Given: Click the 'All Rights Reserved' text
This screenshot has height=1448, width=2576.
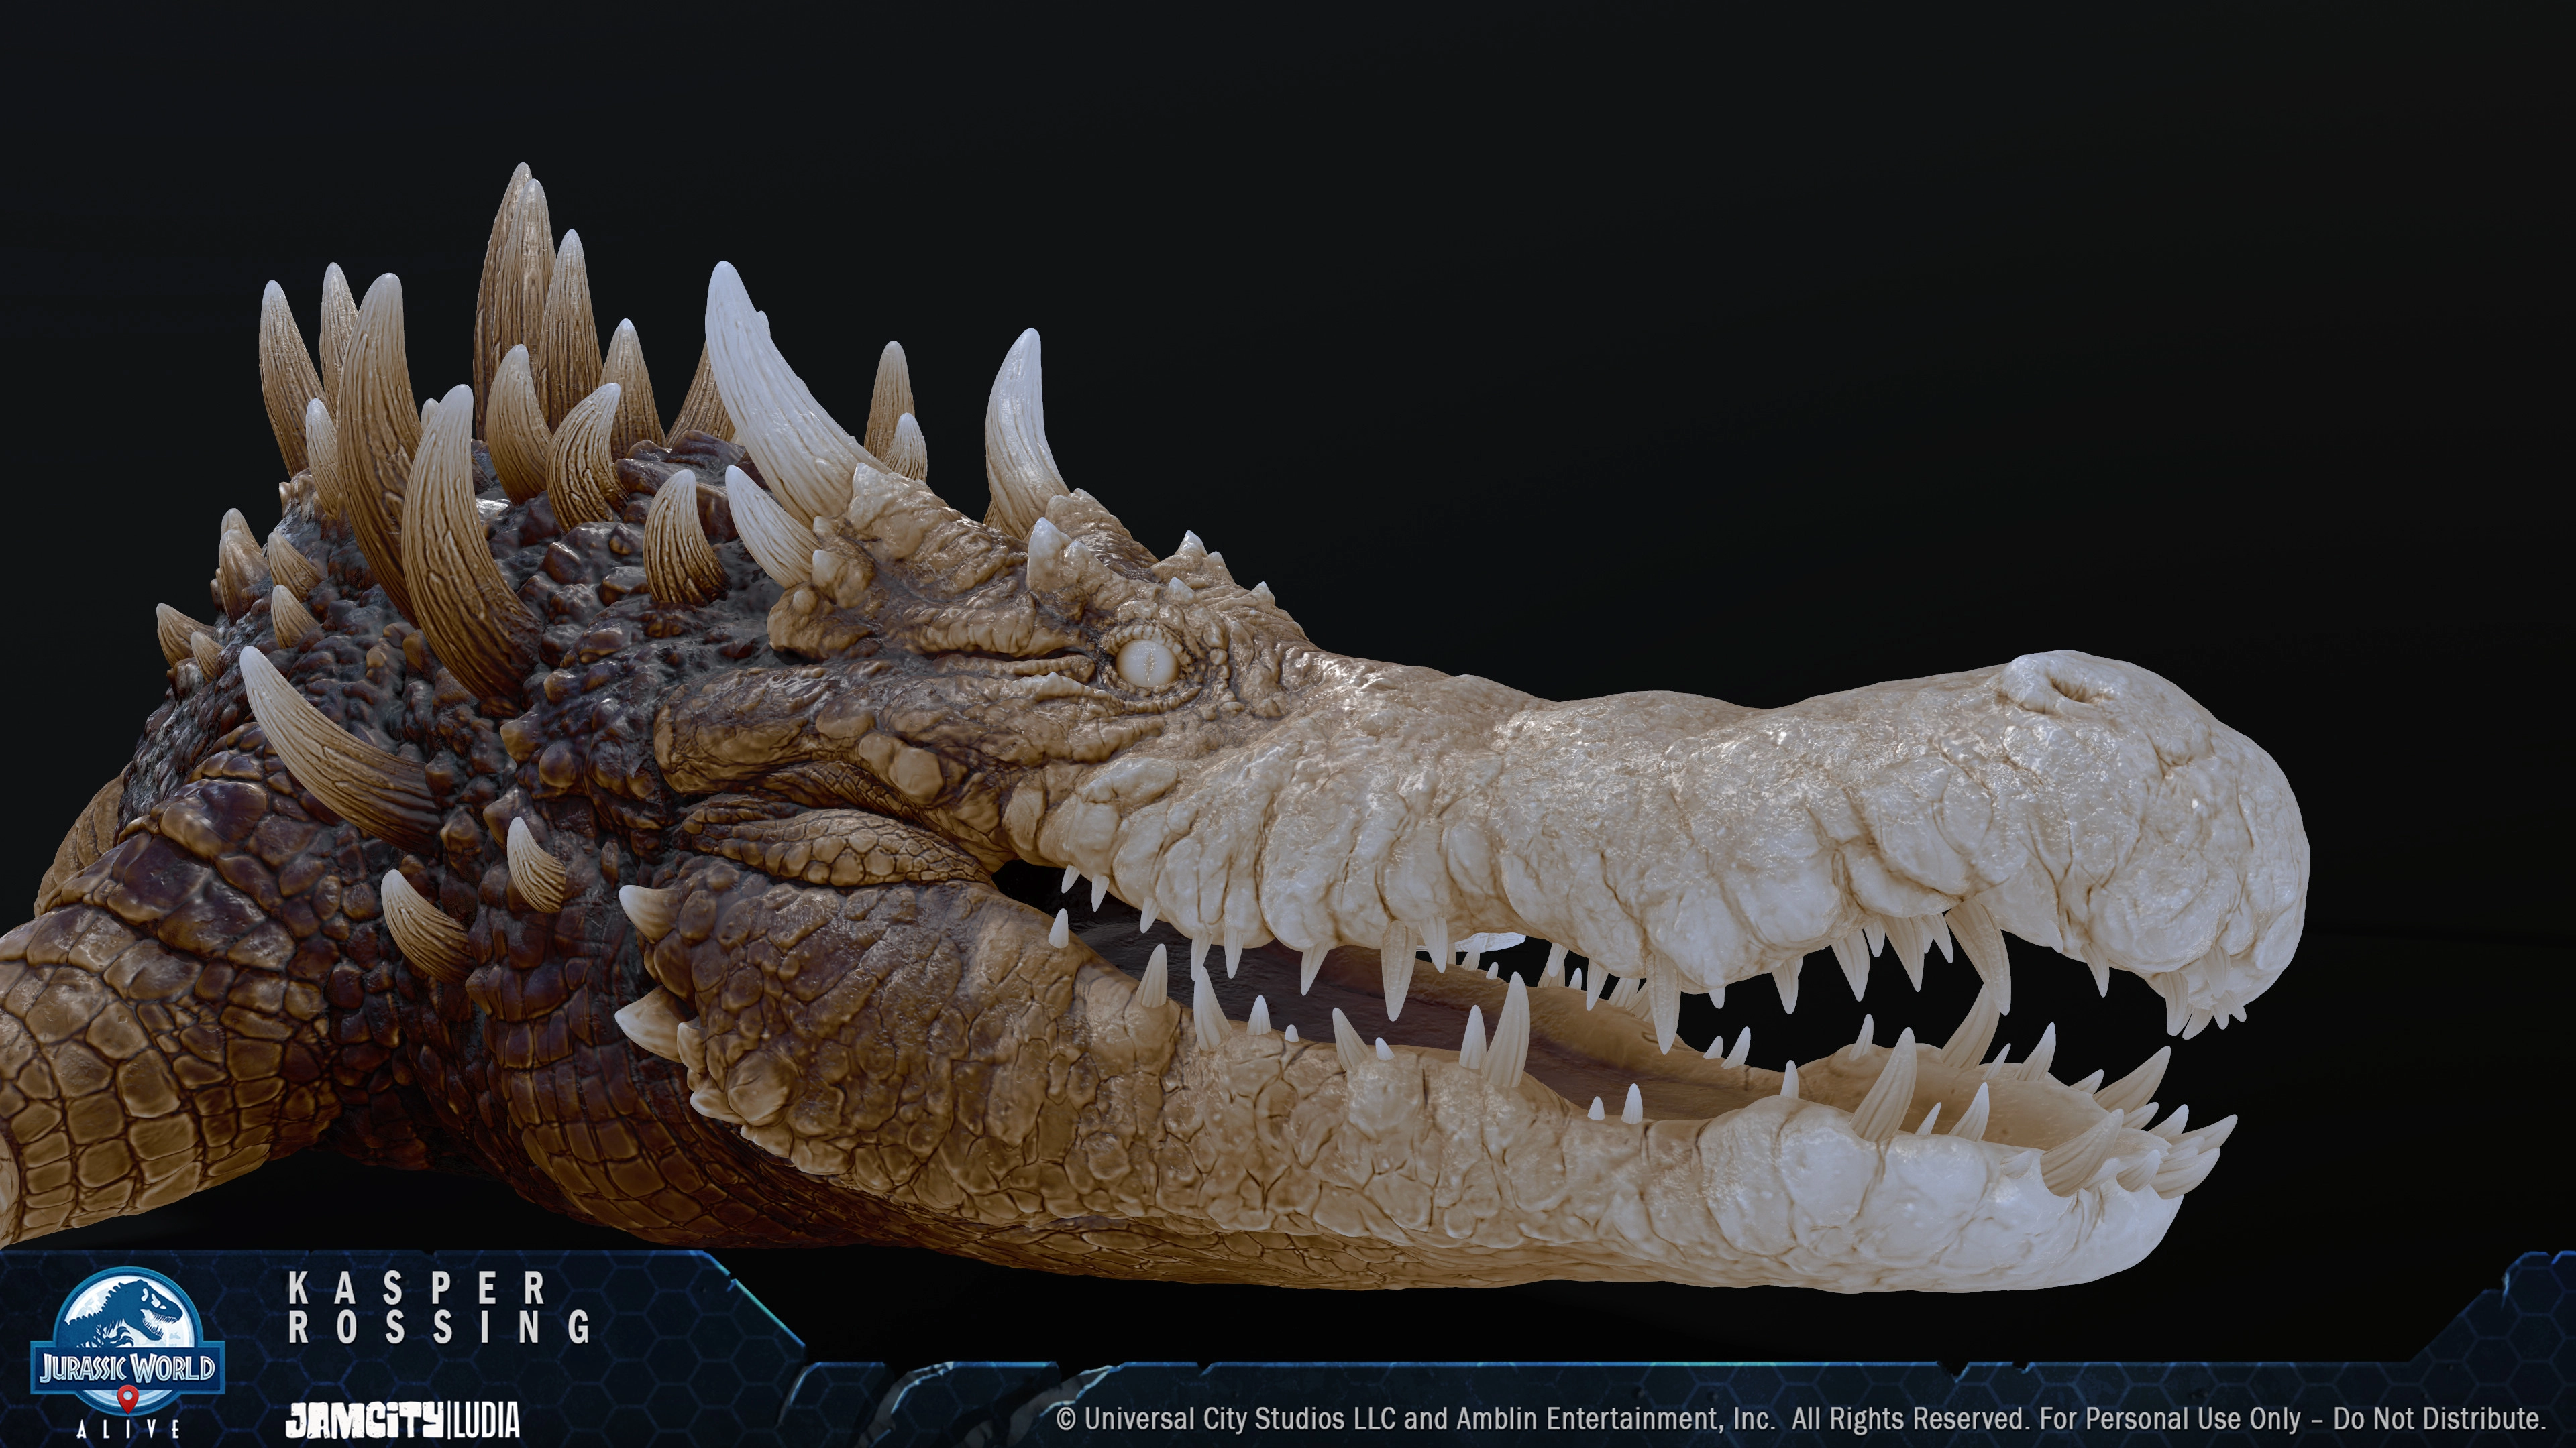Looking at the screenshot, I should tap(1910, 1419).
